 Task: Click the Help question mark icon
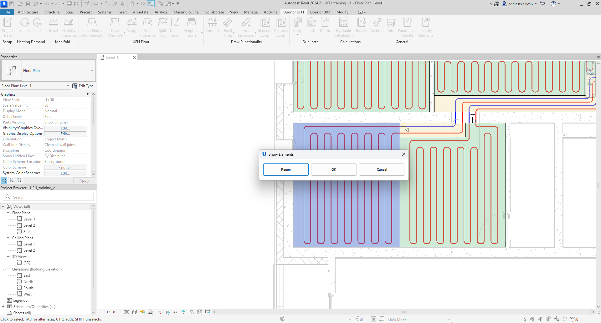(553, 4)
